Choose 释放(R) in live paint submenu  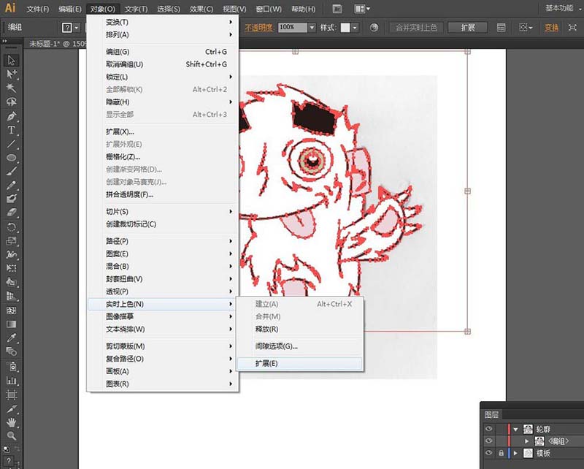tap(300, 329)
